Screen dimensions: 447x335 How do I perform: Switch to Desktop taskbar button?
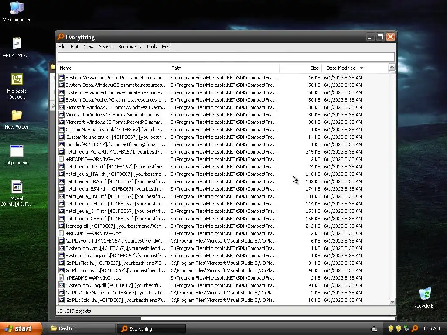pyautogui.click(x=81, y=328)
